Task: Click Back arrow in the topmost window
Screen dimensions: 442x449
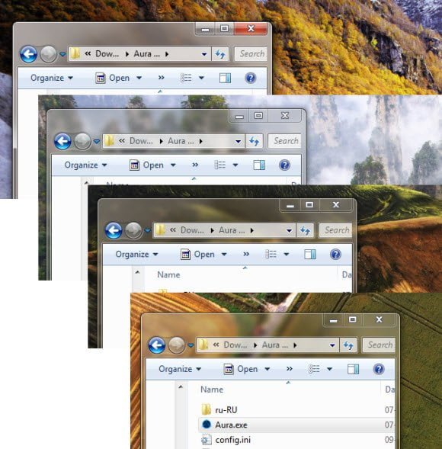Action: click(28, 54)
